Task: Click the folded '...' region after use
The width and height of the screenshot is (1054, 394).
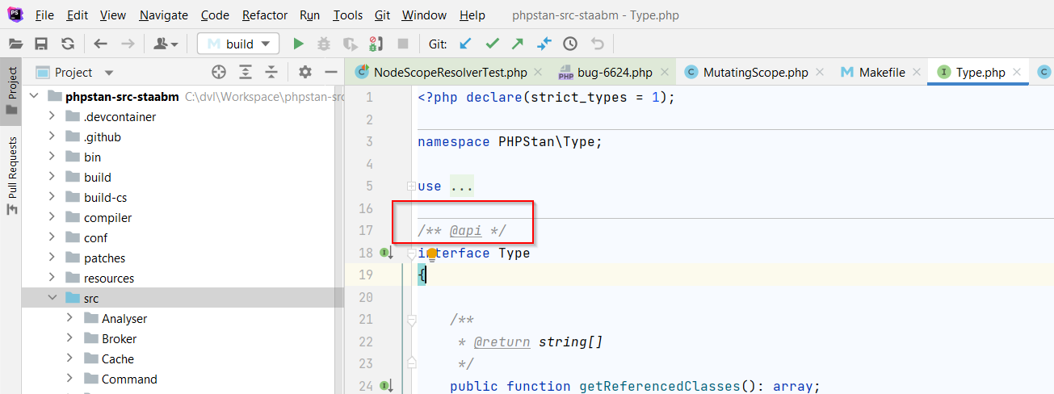Action: 462,187
